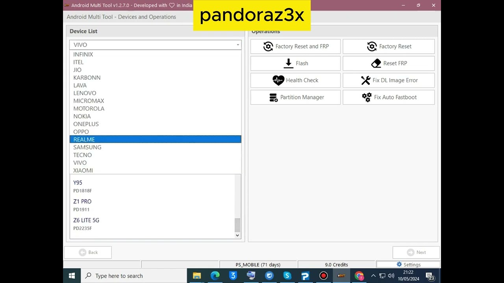The width and height of the screenshot is (504, 283).
Task: Click the Next button
Action: tap(416, 252)
